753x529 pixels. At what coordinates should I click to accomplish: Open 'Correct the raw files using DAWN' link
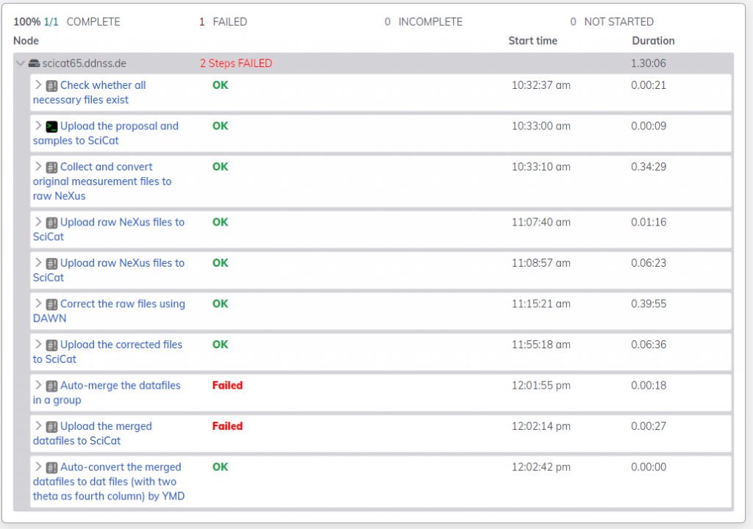(x=109, y=311)
